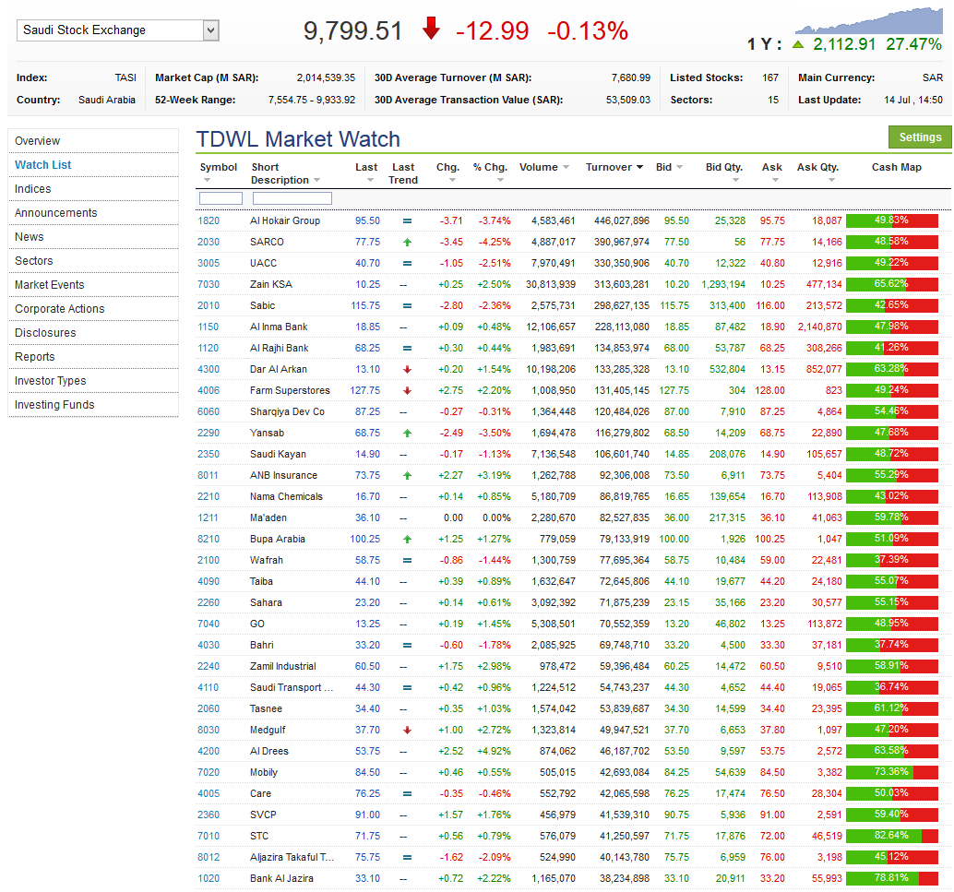Click the Zamil Industrial description cell
Screen dimensions: 954x892
click(x=283, y=666)
